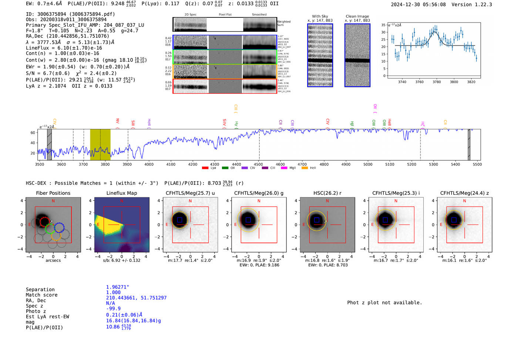
Task: Click the Pixel Flat column header
Action: [x=225, y=14]
